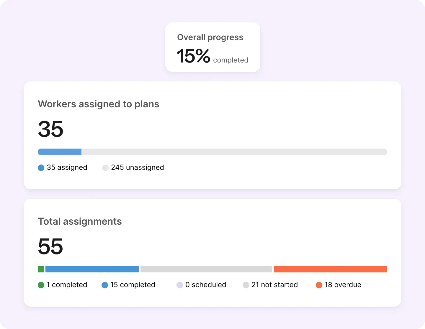Screen dimensions: 425x329
Task: Click the gray unassigned portion of workers bar
Action: [x=234, y=152]
